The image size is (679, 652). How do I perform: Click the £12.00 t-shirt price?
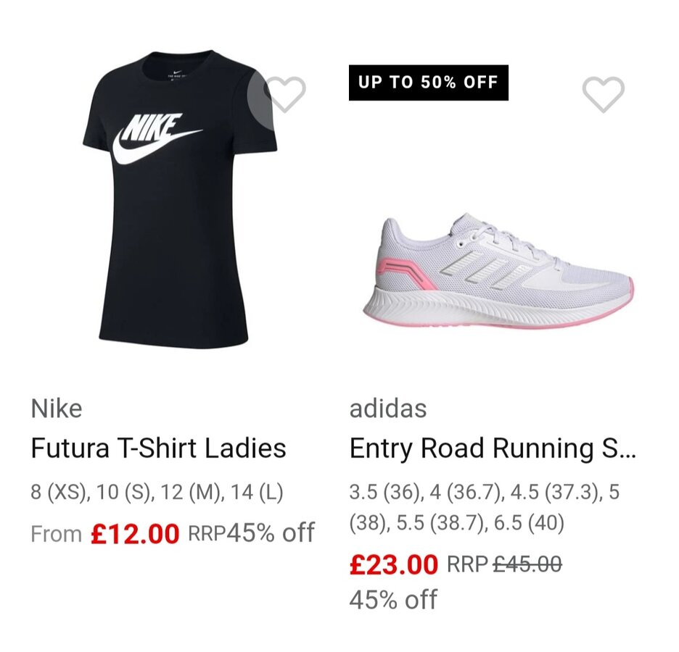(x=135, y=535)
